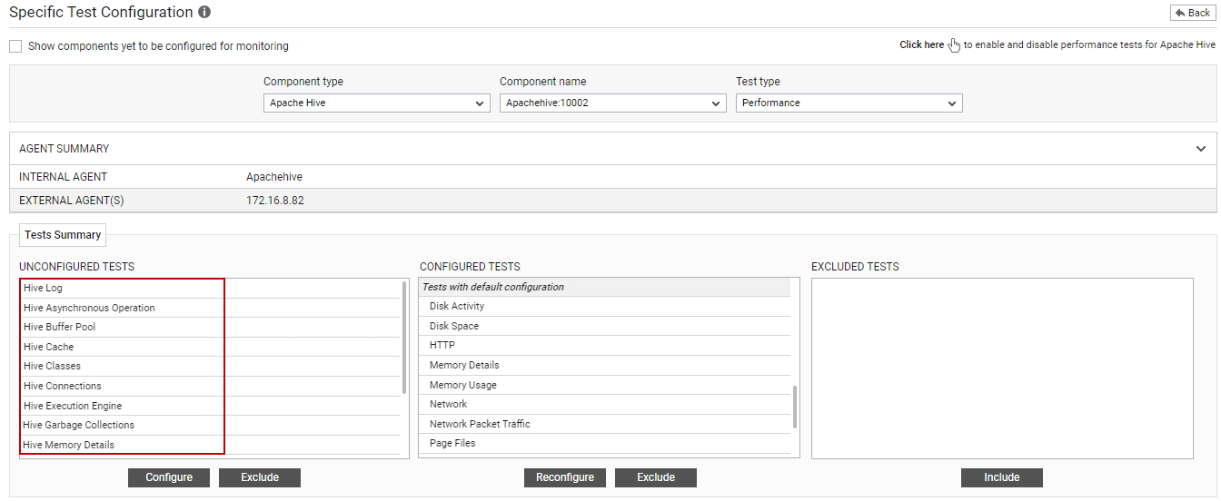The image size is (1221, 501).
Task: Select Hive Classes test
Action: click(210, 366)
